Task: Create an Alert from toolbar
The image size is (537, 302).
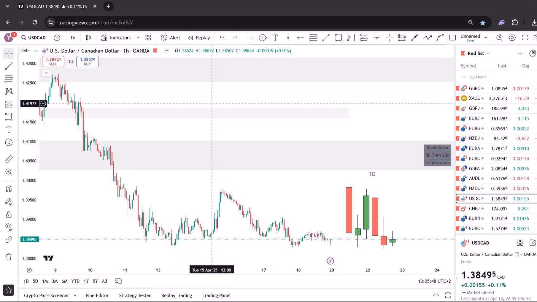Action: tap(171, 38)
